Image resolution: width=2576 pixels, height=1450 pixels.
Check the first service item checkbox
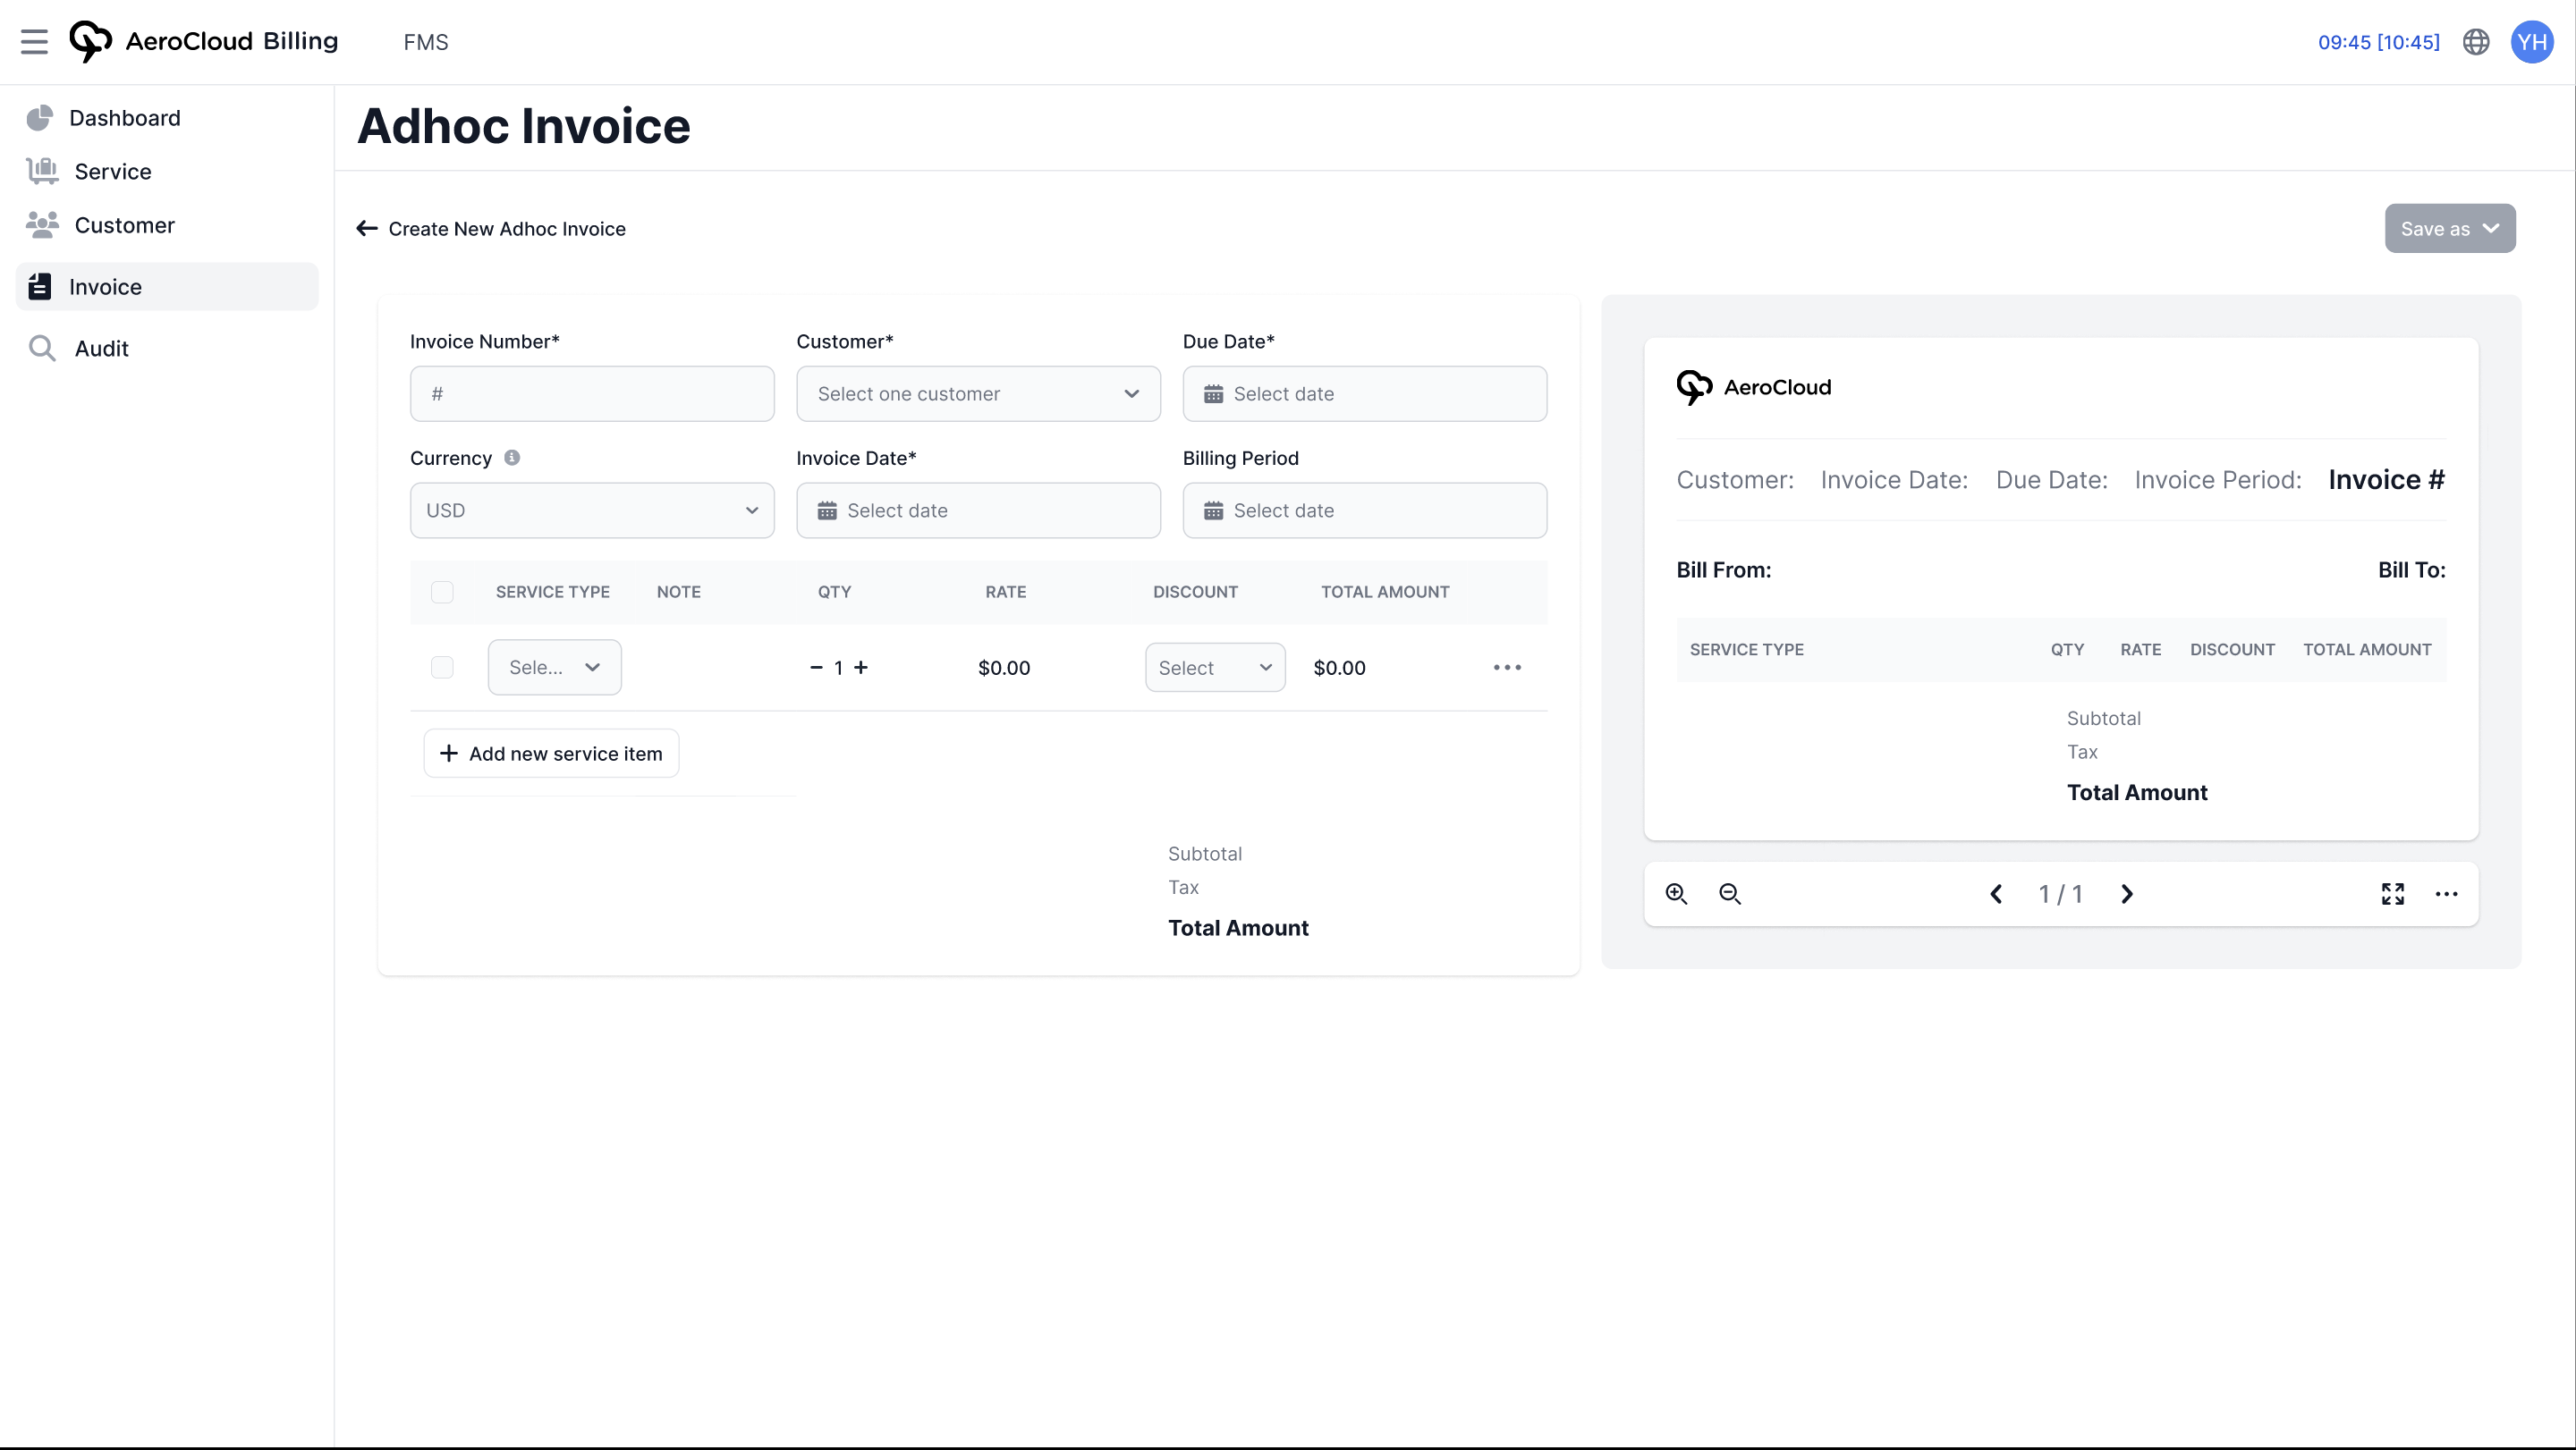[x=442, y=668]
